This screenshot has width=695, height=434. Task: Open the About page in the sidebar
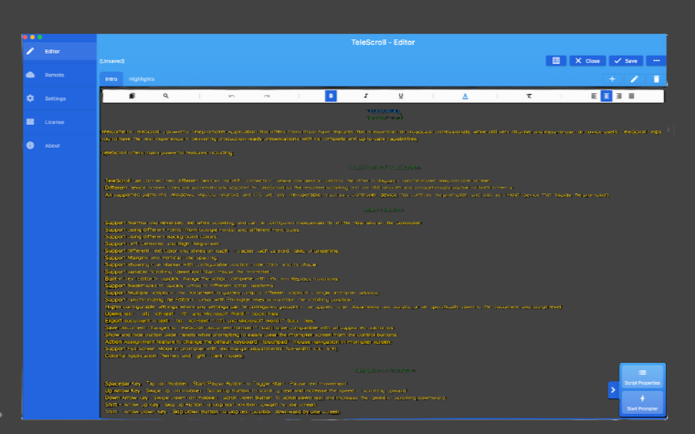(x=59, y=146)
